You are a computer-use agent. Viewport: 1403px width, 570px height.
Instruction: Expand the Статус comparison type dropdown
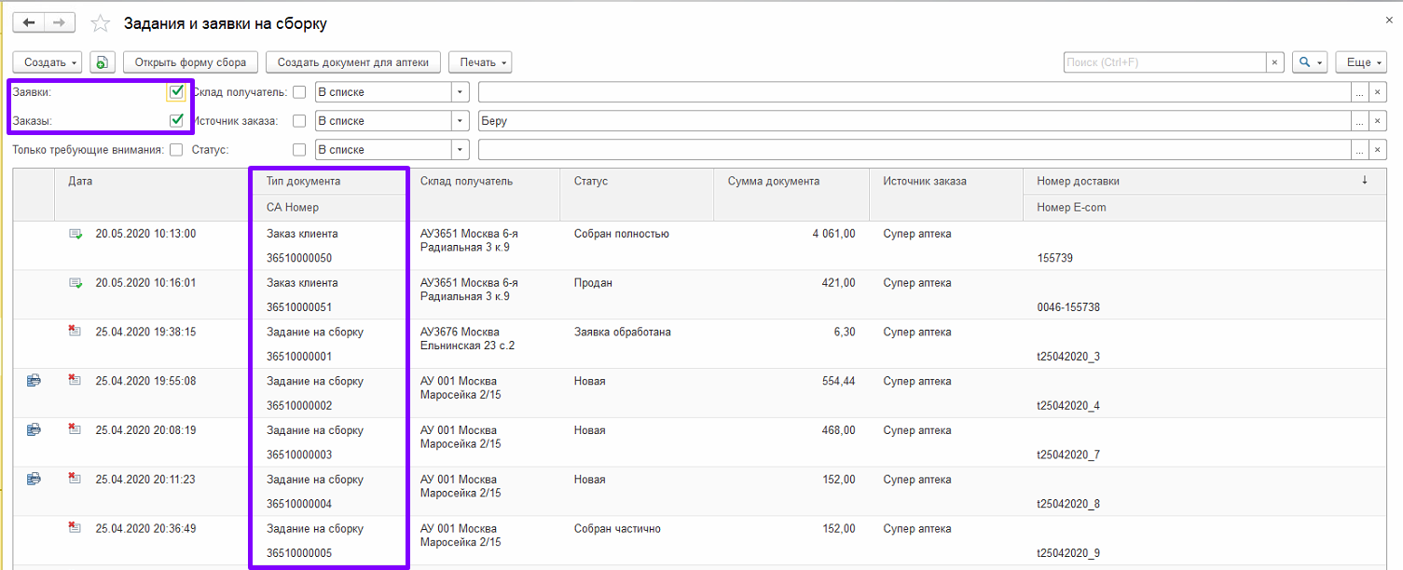click(x=460, y=150)
